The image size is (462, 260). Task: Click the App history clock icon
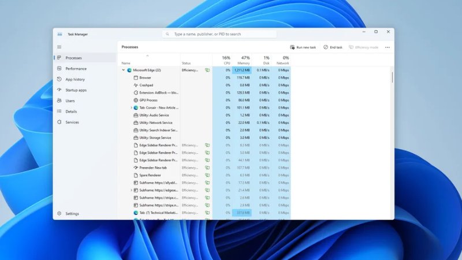[59, 79]
